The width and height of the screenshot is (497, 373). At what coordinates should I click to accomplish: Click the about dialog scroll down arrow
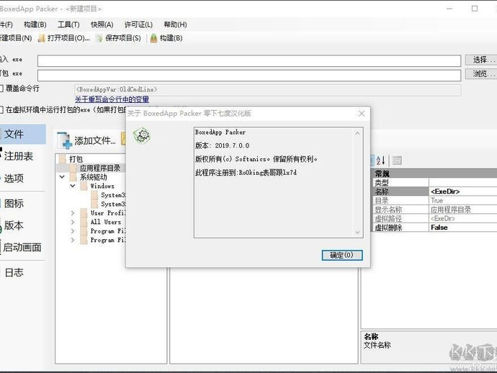pos(357,233)
